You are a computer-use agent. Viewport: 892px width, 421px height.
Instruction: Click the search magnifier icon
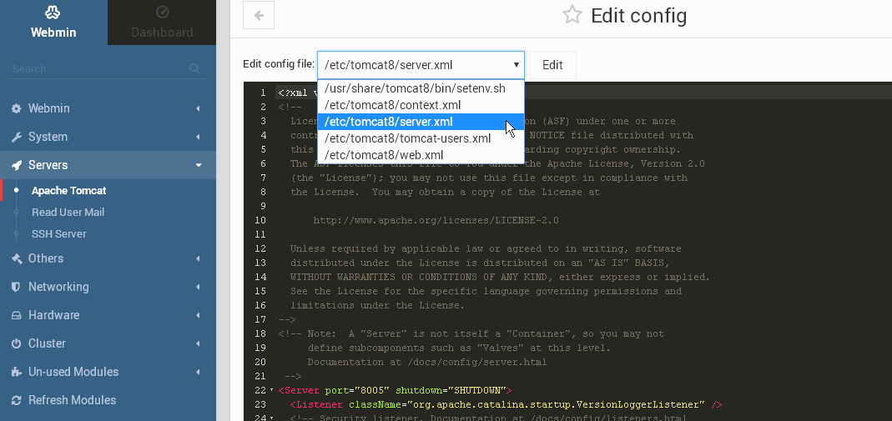(x=194, y=68)
